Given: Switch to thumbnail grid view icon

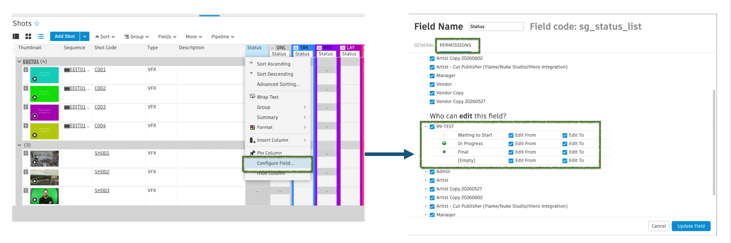Looking at the screenshot, I should click(x=28, y=36).
